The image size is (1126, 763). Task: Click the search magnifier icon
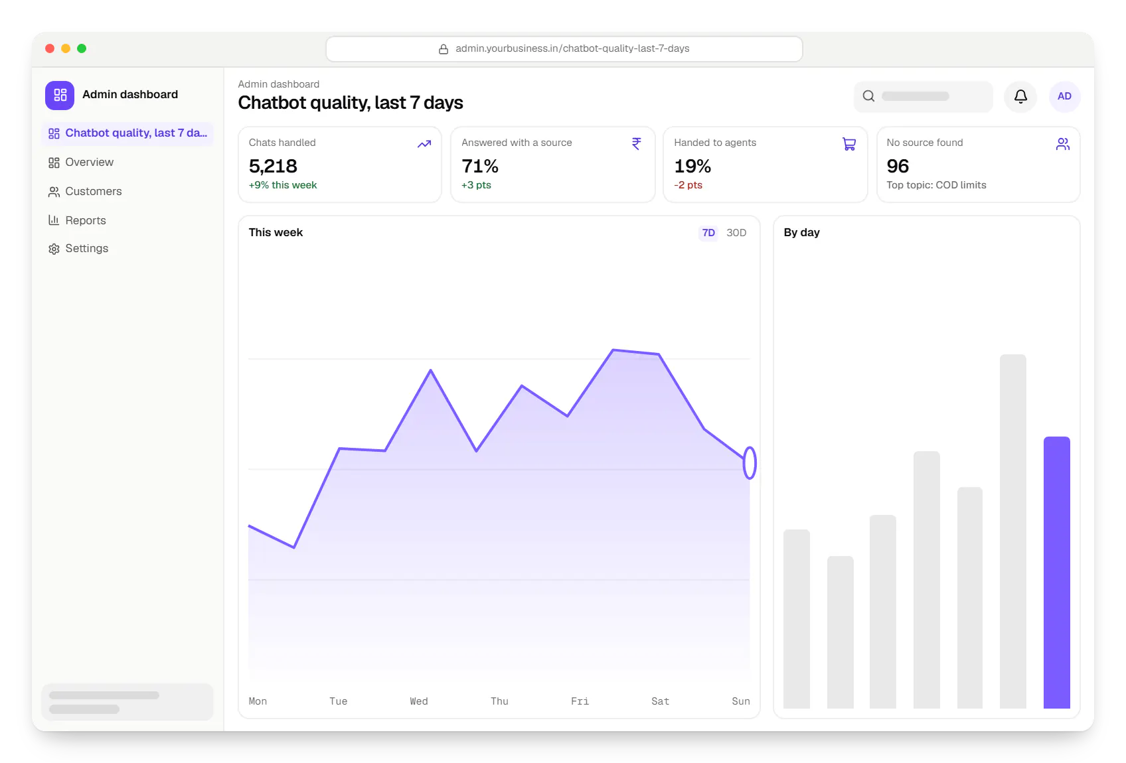(868, 96)
